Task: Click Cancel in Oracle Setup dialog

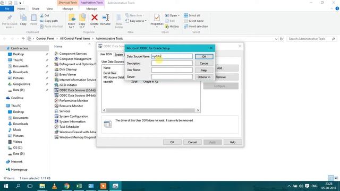Action: pos(204,64)
